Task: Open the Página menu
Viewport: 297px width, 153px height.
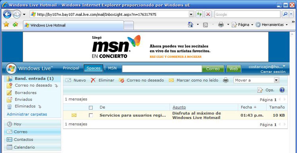Action: [243, 25]
